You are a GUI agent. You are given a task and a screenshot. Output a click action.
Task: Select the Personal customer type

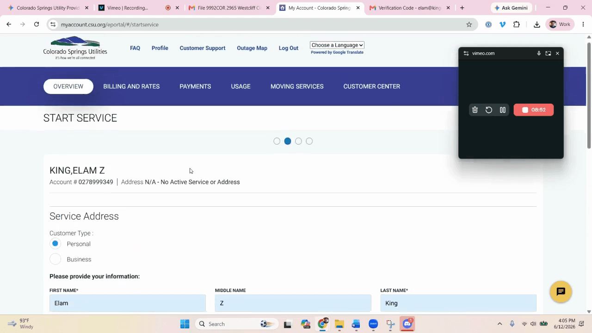pos(55,244)
